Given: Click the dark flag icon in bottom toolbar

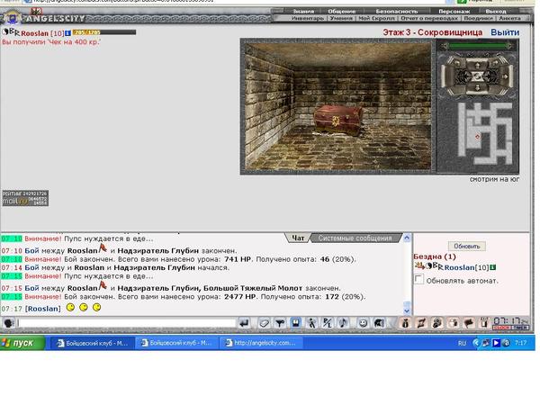Looking at the screenshot, I should point(469,323).
